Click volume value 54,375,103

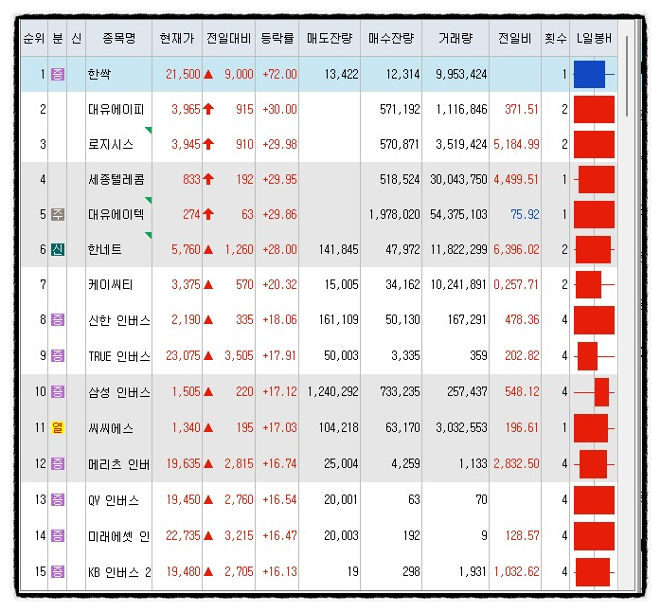pos(458,214)
